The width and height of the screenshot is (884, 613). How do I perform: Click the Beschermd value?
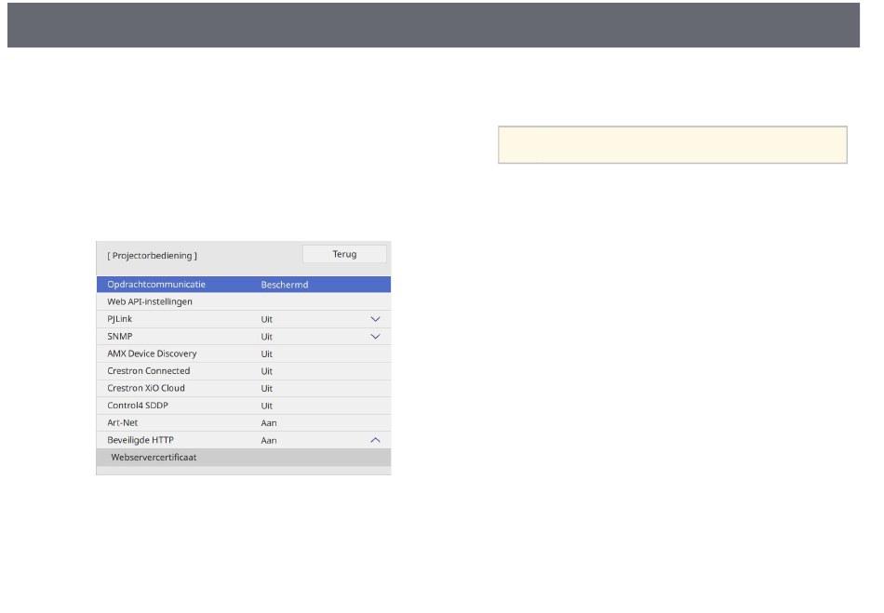coord(284,285)
